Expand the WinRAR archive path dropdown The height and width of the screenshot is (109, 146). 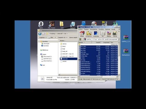tap(119, 39)
